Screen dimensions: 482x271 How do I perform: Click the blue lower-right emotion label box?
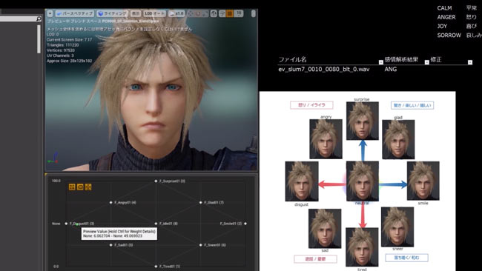click(x=406, y=258)
